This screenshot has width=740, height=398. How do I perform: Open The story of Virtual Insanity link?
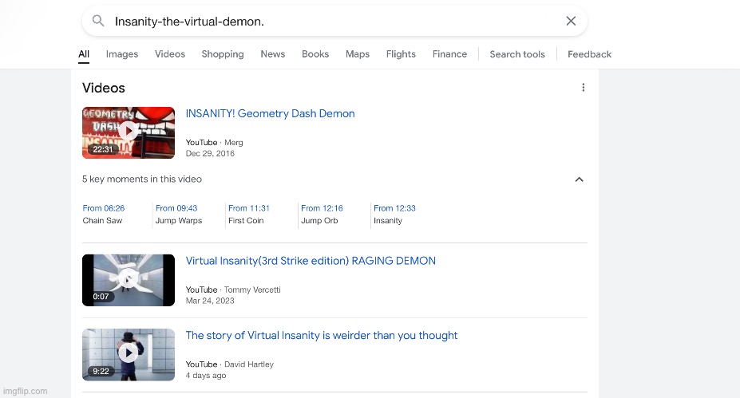coord(322,335)
